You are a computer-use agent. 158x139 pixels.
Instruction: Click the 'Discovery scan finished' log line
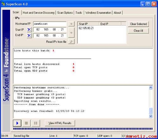pyautogui.click(x=49, y=111)
